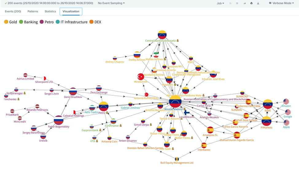Switch to the Events (200) tab
The image size is (299, 176).
pyautogui.click(x=13, y=11)
